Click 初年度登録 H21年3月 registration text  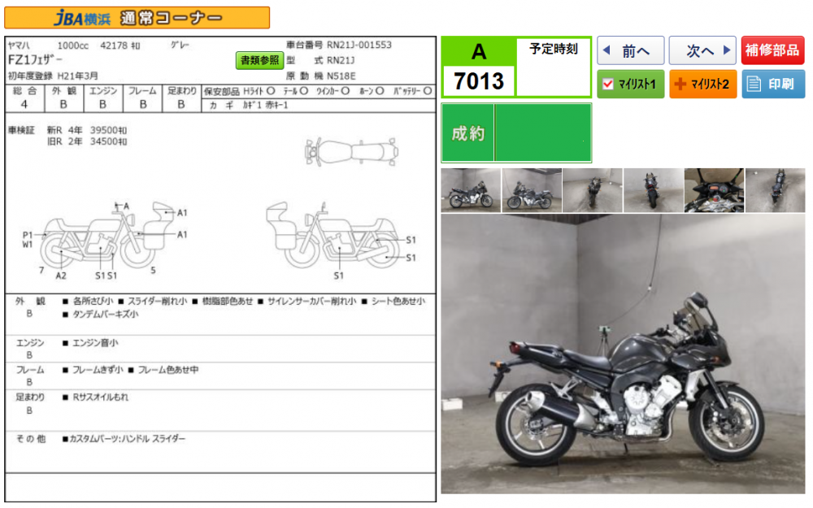53,76
